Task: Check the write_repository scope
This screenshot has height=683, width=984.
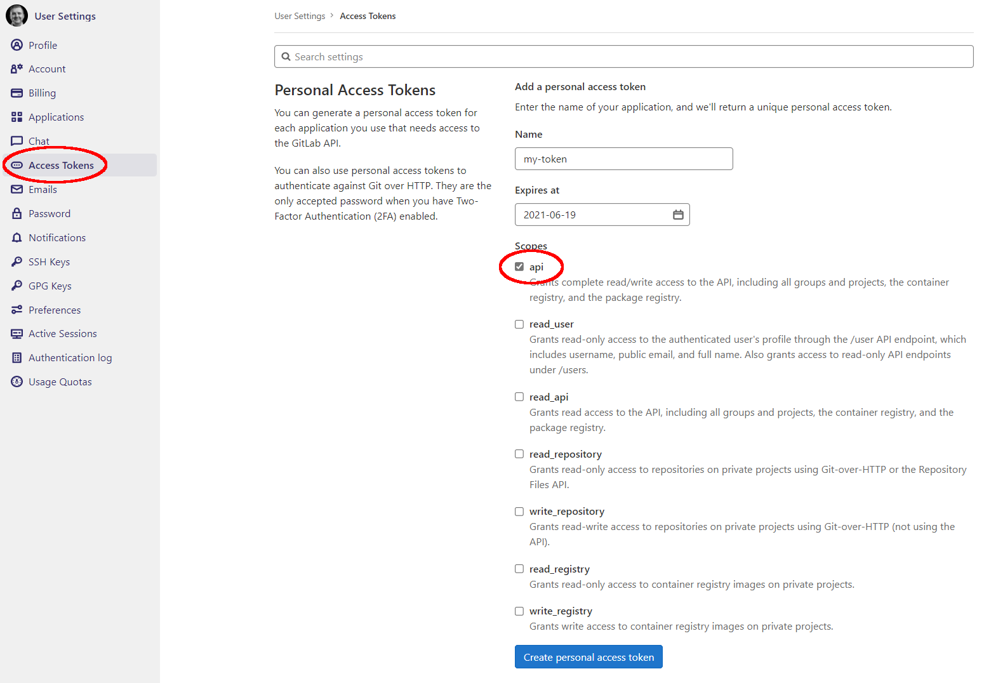Action: tap(519, 511)
